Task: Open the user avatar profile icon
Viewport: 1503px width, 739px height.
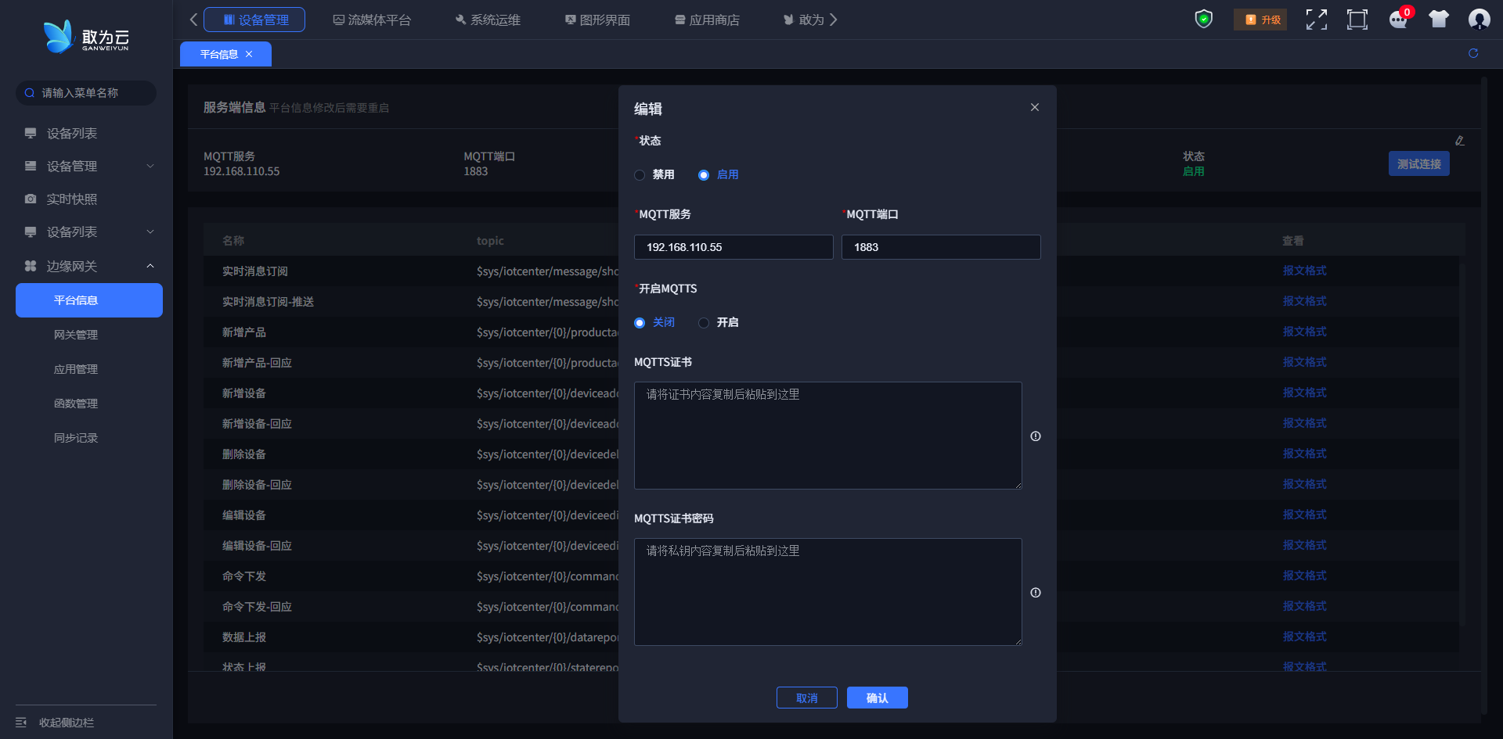Action: click(x=1479, y=20)
